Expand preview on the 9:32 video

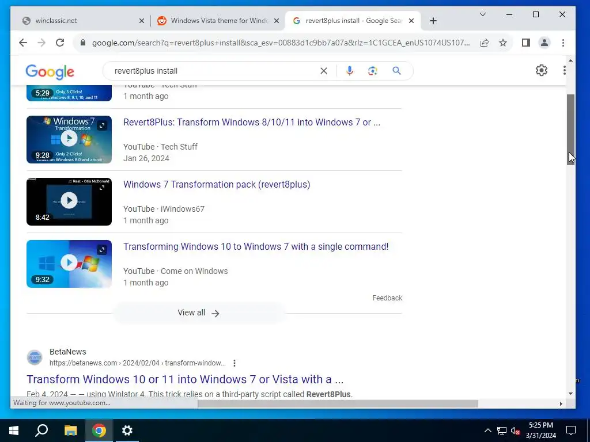[102, 250]
